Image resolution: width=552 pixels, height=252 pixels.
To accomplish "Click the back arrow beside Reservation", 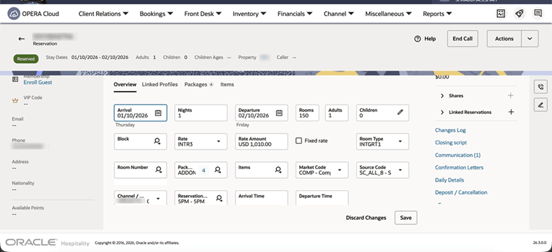I will point(22,39).
